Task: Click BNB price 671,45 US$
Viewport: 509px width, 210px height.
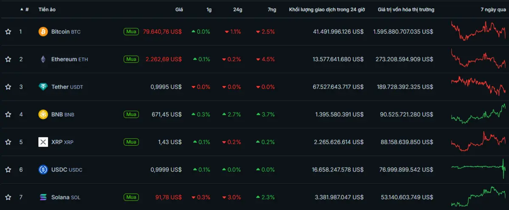Action: pyautogui.click(x=167, y=115)
